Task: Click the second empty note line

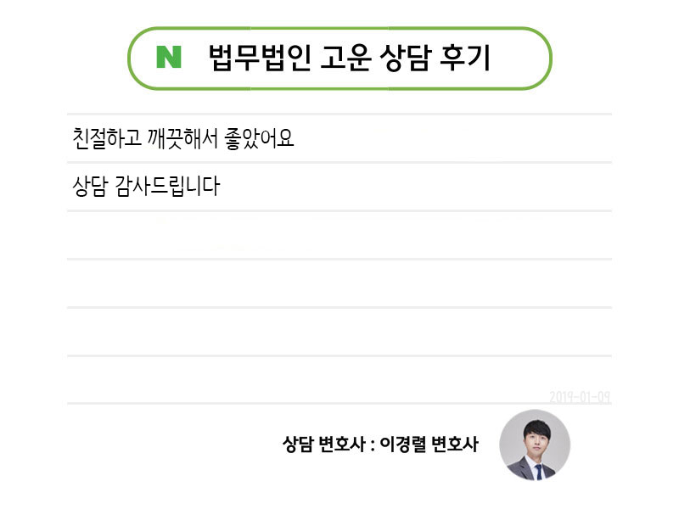Action: (x=339, y=283)
